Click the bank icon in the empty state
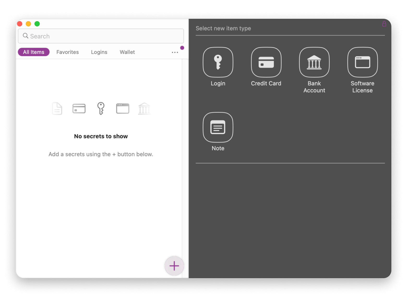Screen dimensions: 407x299 [144, 109]
